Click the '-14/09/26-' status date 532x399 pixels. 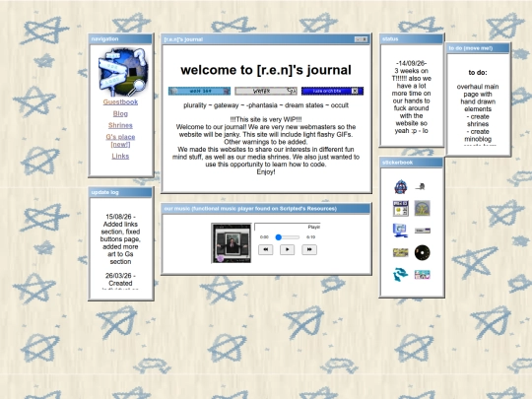(411, 63)
